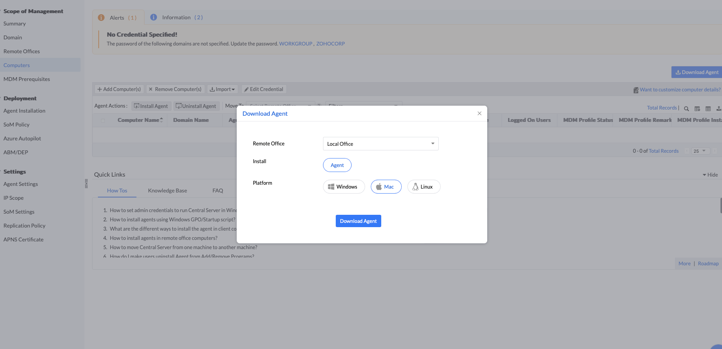Screen dimensions: 722x349
Task: Tick the select-all computers checkbox
Action: 103,120
